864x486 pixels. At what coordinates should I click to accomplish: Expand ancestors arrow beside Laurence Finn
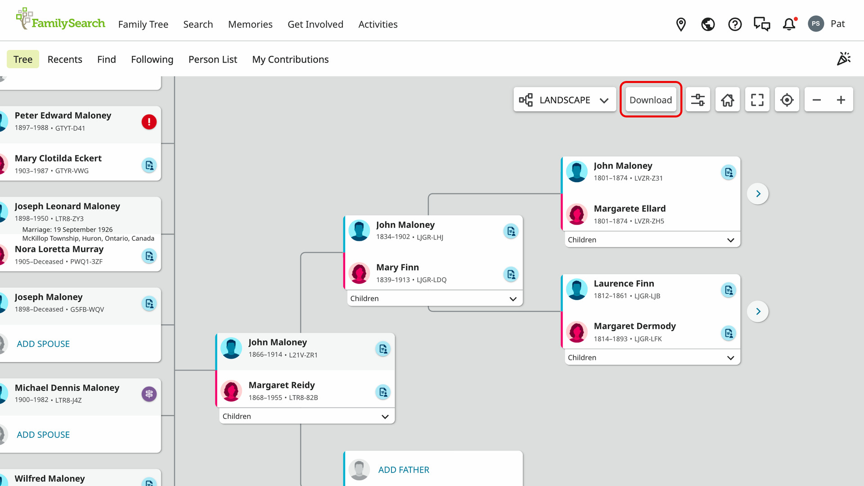coord(758,311)
